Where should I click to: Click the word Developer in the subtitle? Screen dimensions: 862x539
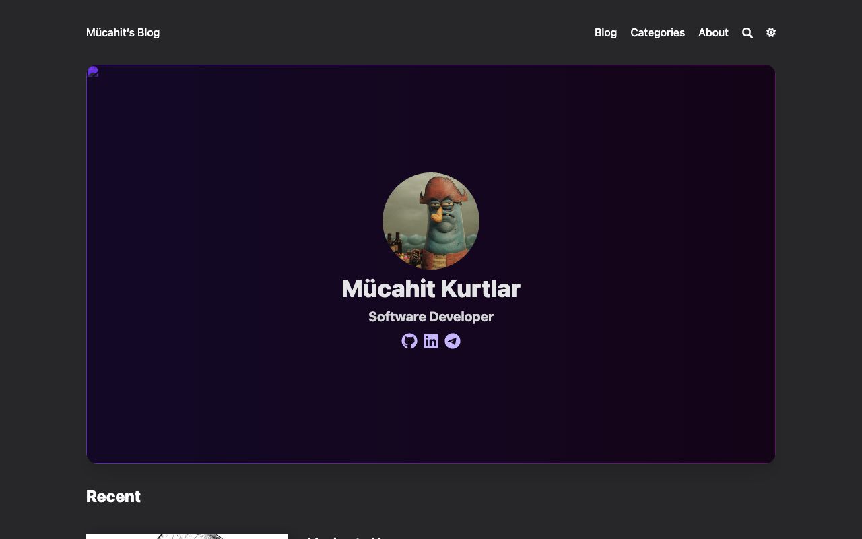tap(461, 317)
